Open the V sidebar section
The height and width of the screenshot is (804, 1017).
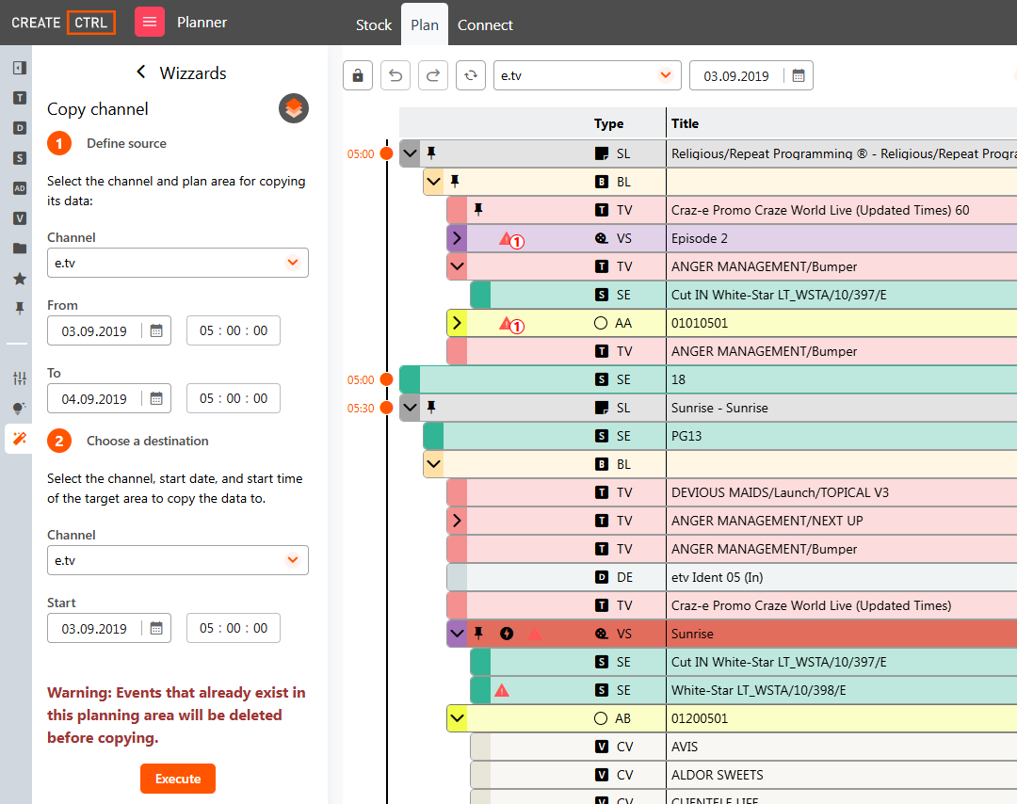(20, 217)
